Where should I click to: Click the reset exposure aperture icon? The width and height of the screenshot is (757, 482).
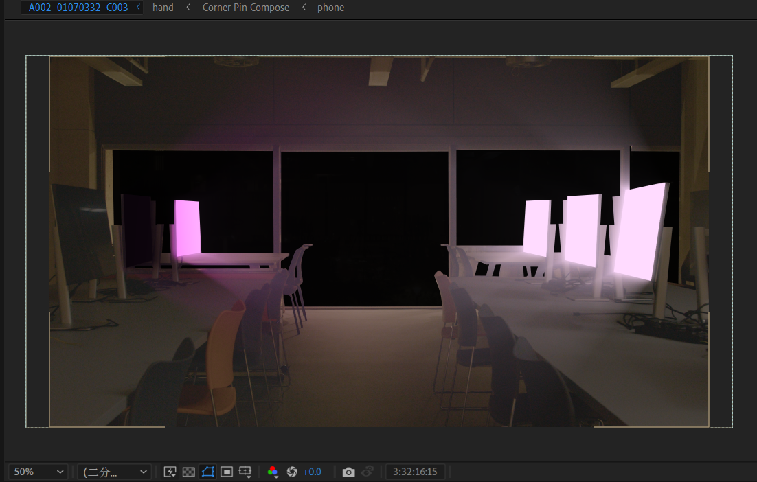click(x=291, y=472)
